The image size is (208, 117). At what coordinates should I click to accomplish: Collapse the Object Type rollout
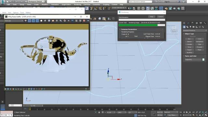point(189,34)
